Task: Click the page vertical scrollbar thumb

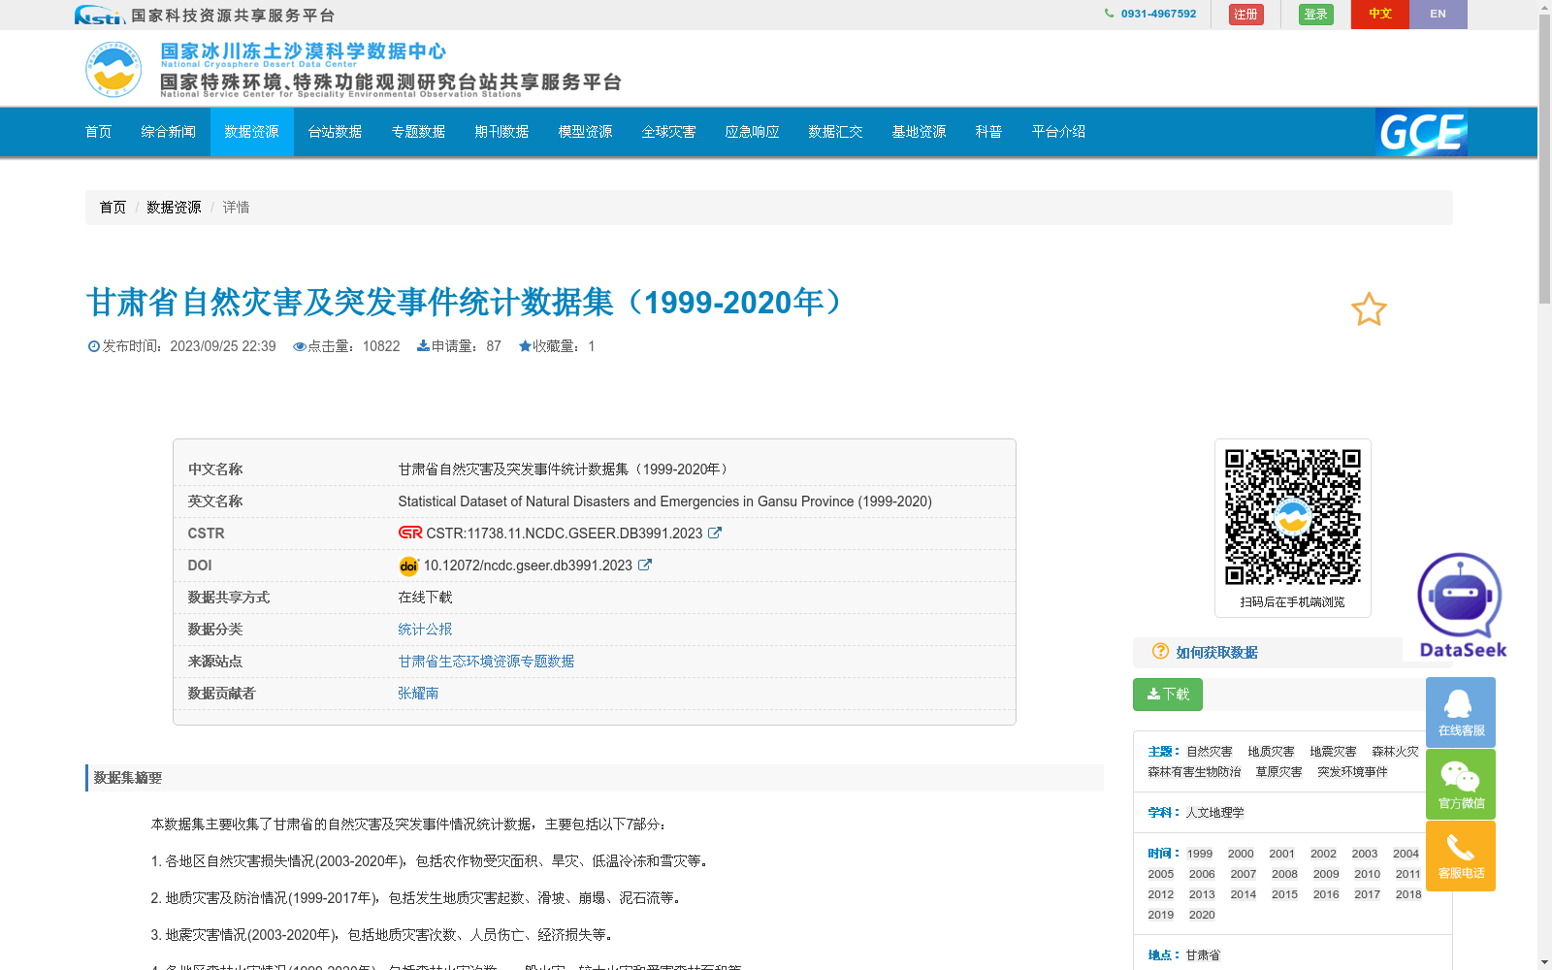Action: pyautogui.click(x=1544, y=160)
